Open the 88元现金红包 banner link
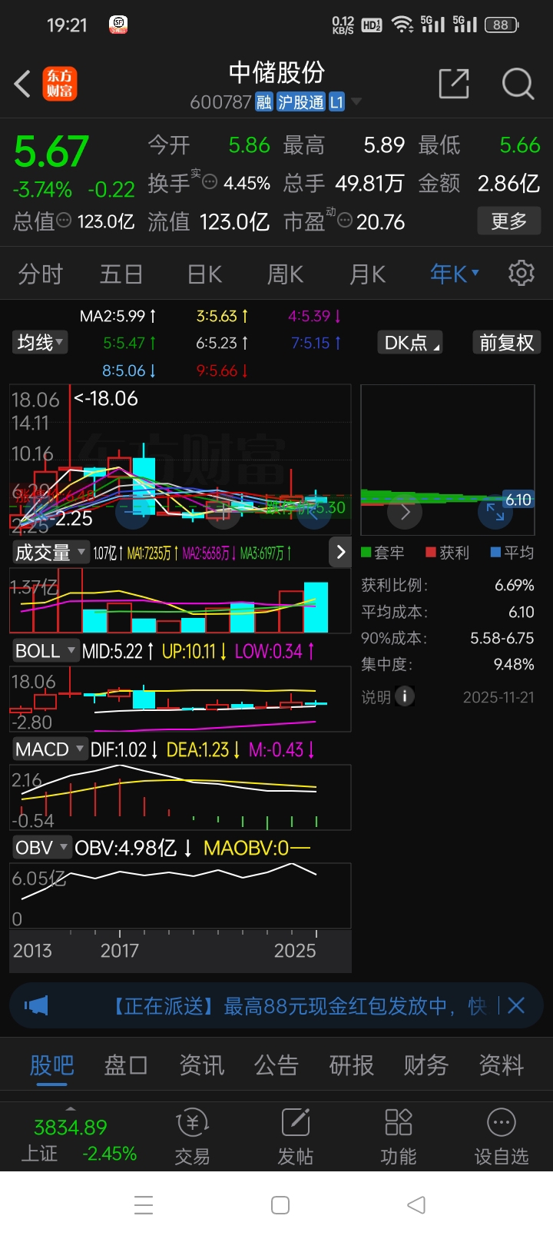Screen dimensions: 553x1239 coord(300,1006)
